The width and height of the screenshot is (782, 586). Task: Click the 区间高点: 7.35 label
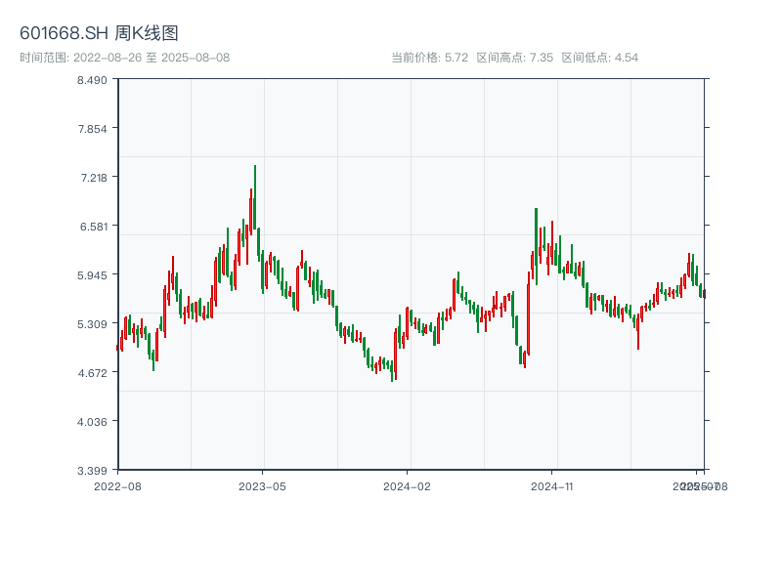click(515, 58)
